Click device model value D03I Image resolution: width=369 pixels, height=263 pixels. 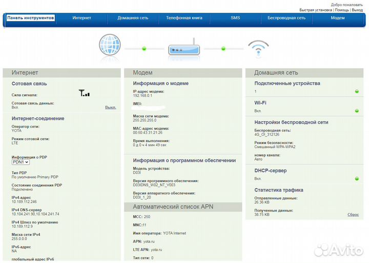tap(137, 173)
